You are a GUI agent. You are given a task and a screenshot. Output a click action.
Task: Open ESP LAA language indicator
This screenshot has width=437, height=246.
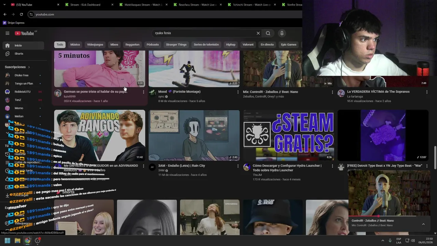point(399,241)
